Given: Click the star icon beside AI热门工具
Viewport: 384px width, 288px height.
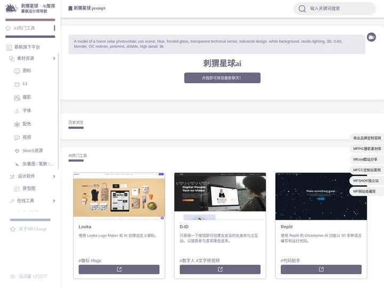Looking at the screenshot, I should 8,28.
